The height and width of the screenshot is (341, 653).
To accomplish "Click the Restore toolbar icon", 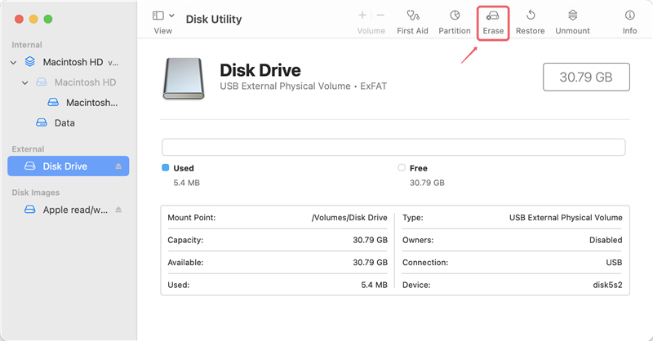I will click(x=530, y=16).
